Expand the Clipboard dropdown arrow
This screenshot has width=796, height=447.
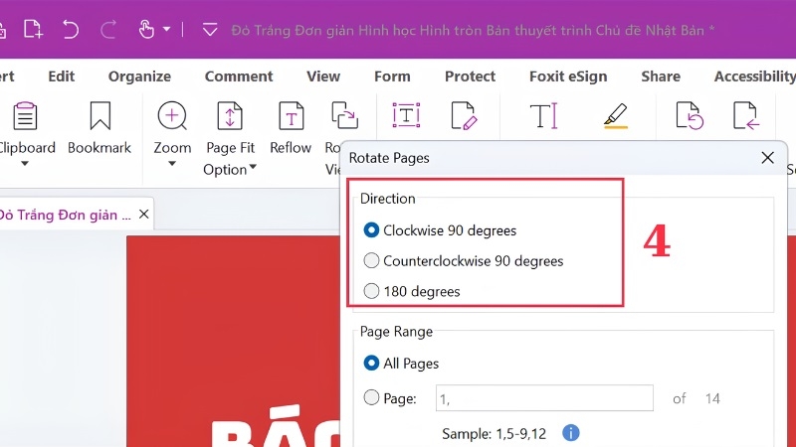tap(25, 164)
